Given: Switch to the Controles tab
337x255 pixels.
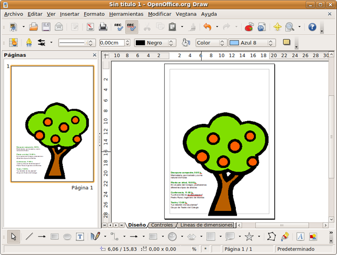Looking at the screenshot, I should [x=162, y=225].
